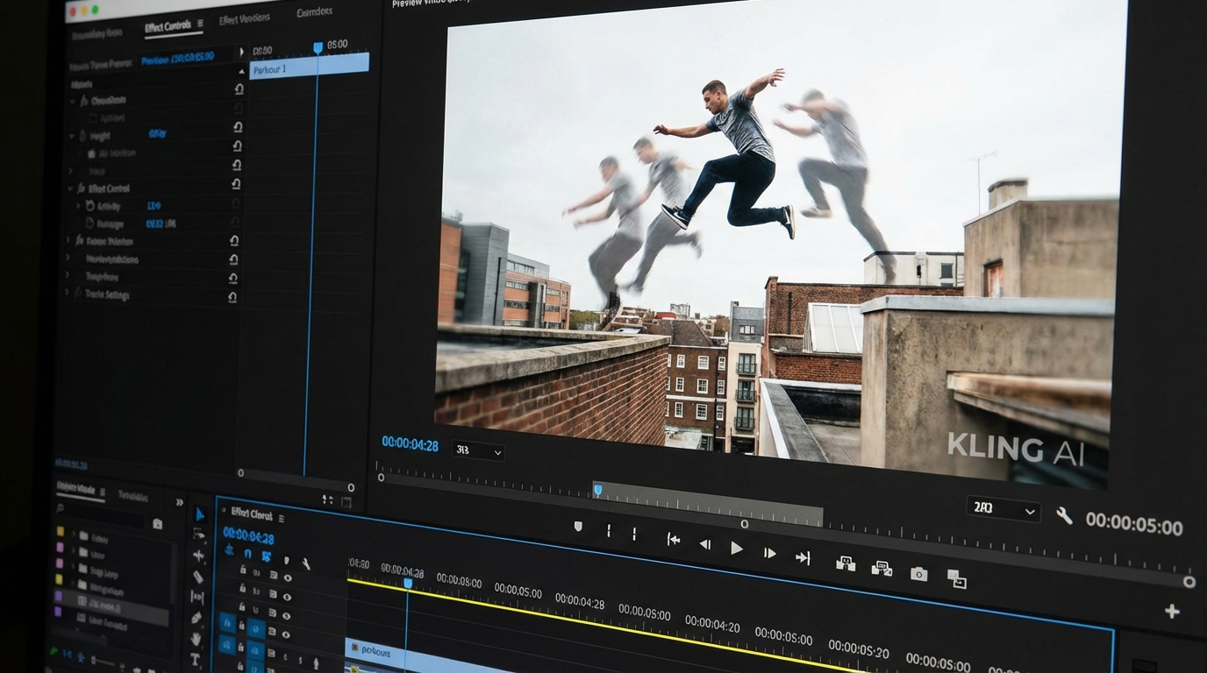Click the Mark Out button
1207x673 pixels.
634,534
